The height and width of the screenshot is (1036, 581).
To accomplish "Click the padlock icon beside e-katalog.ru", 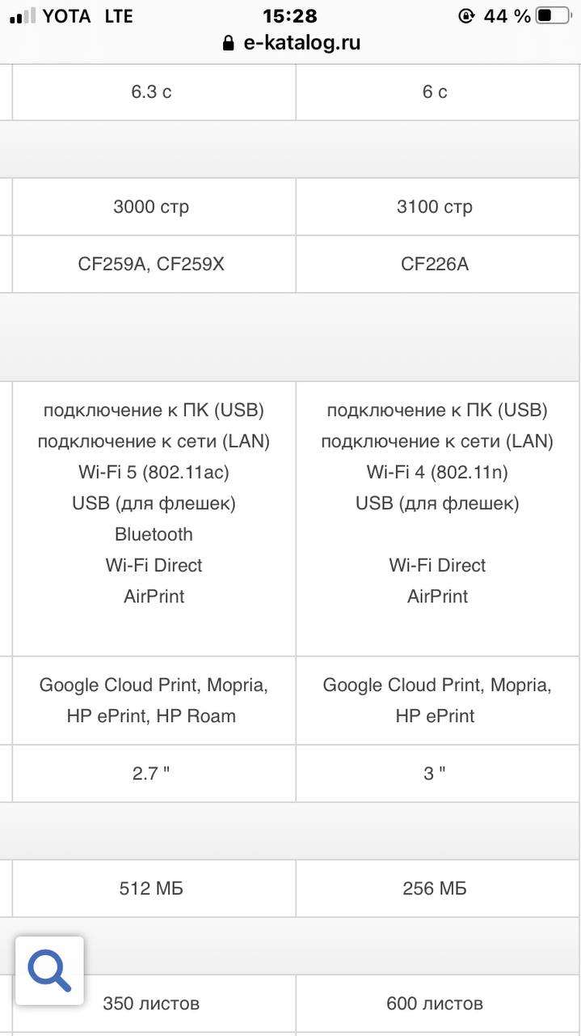I will pos(229,44).
